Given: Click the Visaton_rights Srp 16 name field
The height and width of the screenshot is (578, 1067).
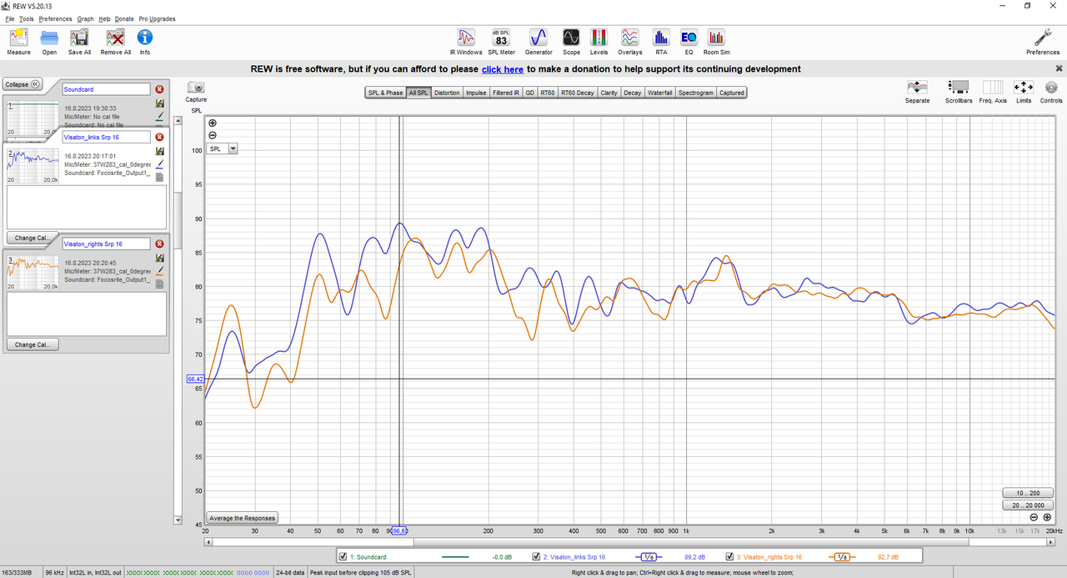Looking at the screenshot, I should click(107, 244).
